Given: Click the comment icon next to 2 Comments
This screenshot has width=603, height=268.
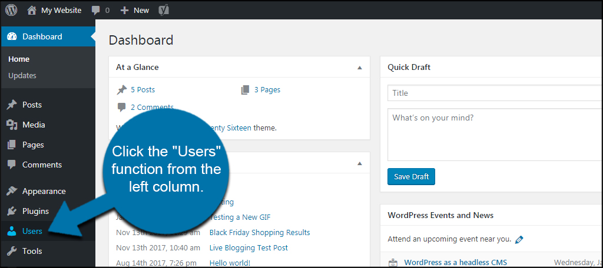Looking at the screenshot, I should [121, 108].
